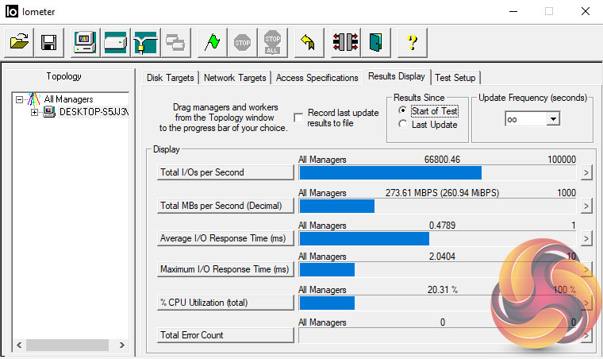The height and width of the screenshot is (359, 603).
Task: Start tests with the green flag
Action: click(x=213, y=42)
